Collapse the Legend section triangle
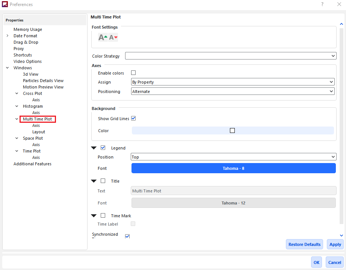346x270 pixels. click(94, 148)
